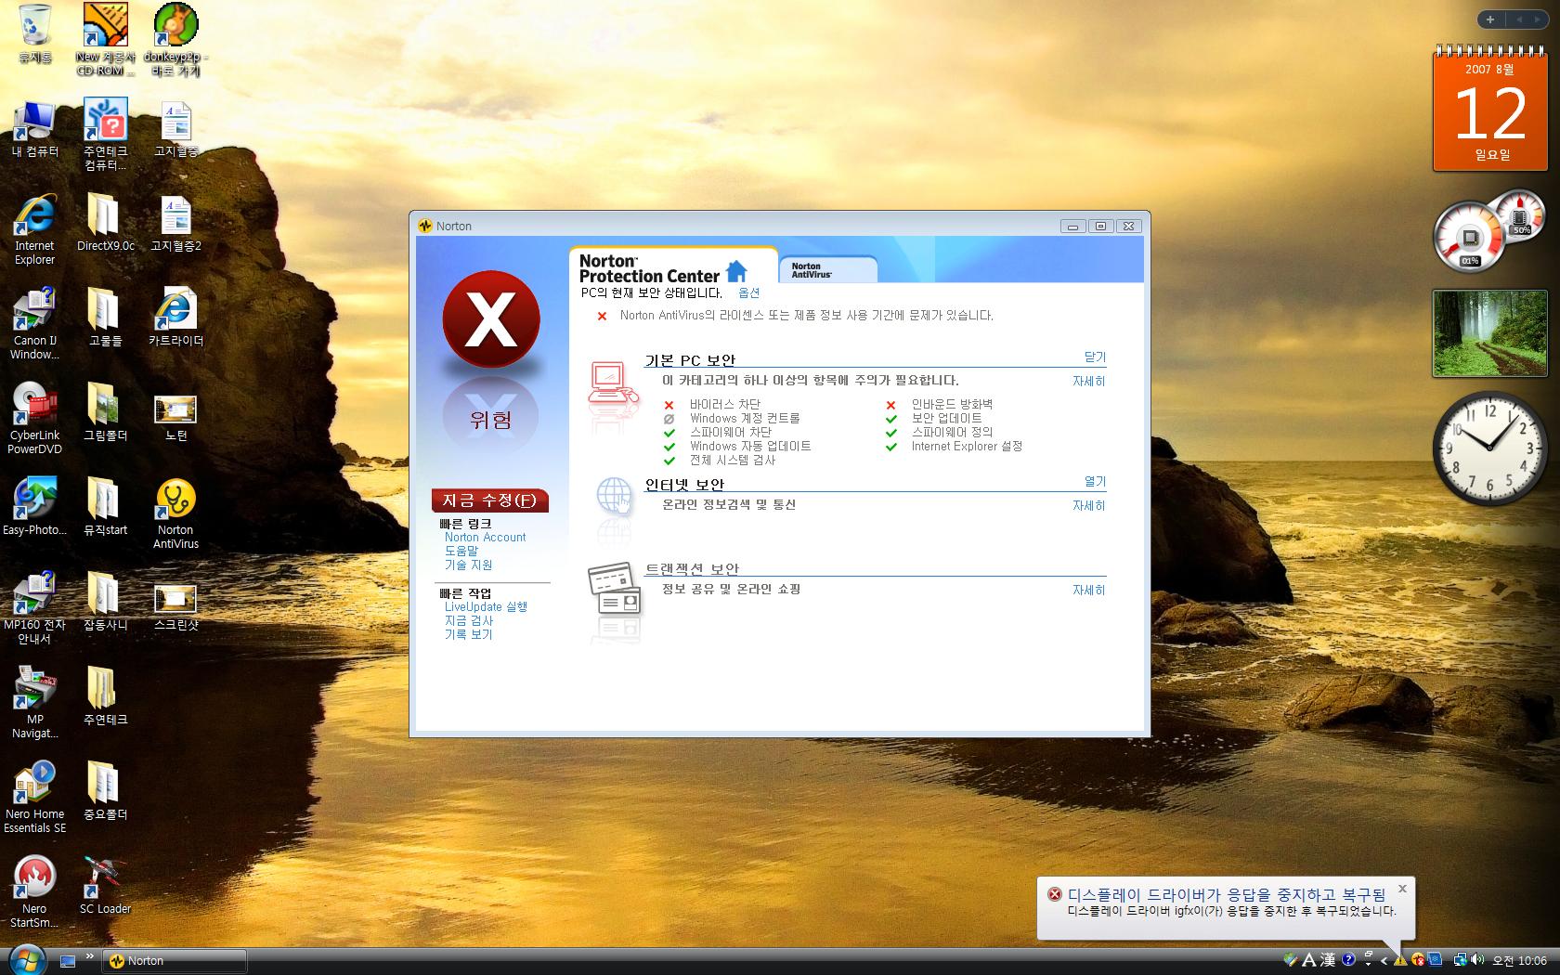Click the volume speaker tray icon
The image size is (1560, 975).
1477,960
